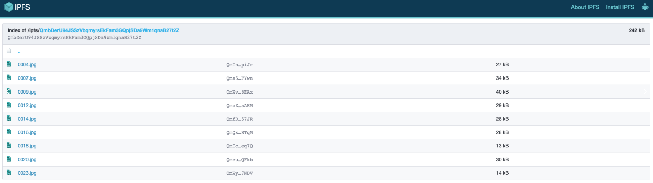
Task: Click the IPFS cube logo
Action: tap(9, 7)
